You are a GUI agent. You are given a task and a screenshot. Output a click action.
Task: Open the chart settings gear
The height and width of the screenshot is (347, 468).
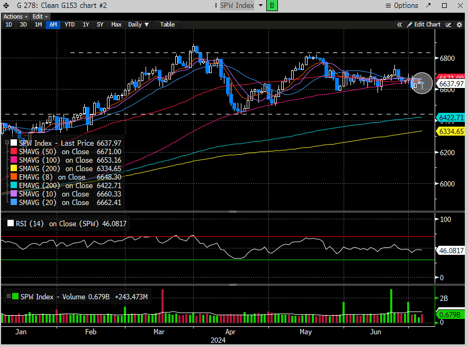[x=460, y=25]
